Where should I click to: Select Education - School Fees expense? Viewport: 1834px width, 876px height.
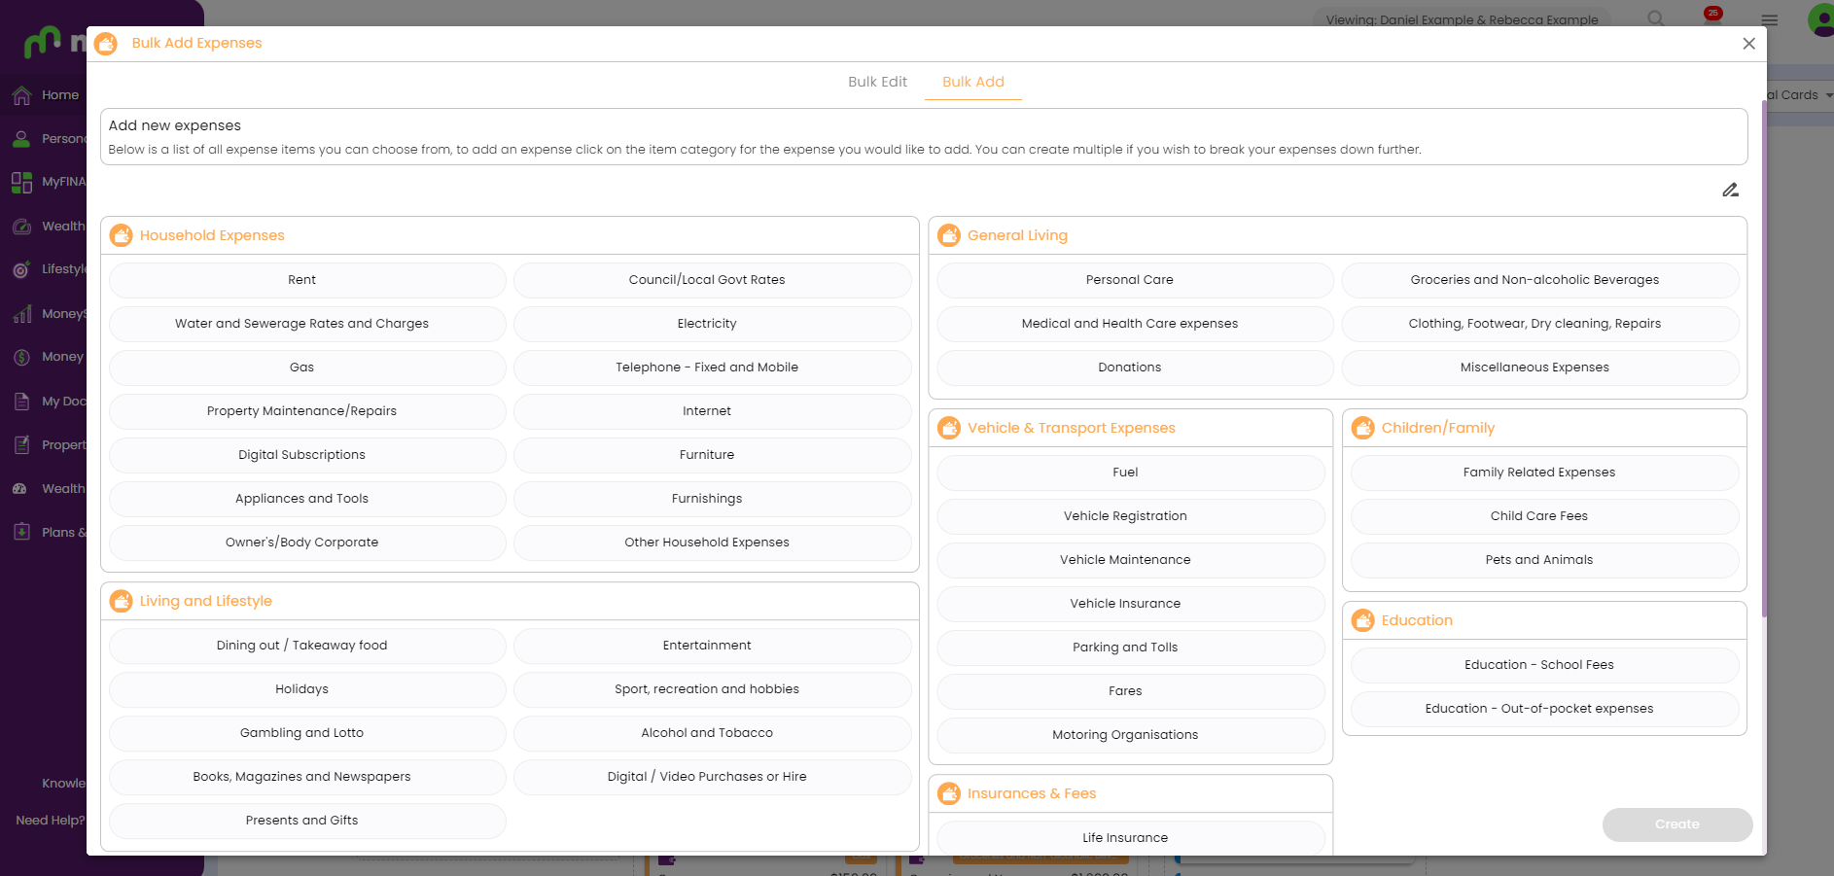point(1545,665)
